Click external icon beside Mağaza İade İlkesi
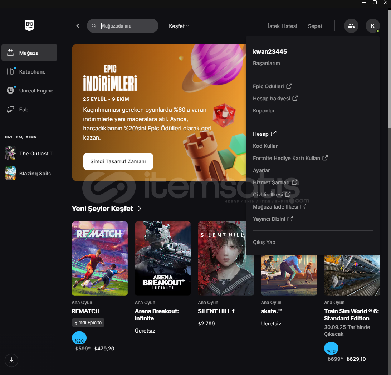391x375 pixels. 303,206
